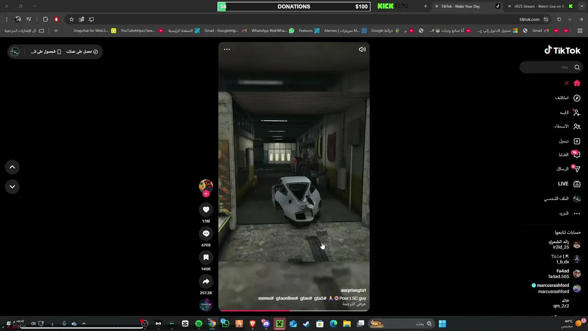Open Brave browser from the taskbar
The height and width of the screenshot is (331, 588).
pos(252,324)
